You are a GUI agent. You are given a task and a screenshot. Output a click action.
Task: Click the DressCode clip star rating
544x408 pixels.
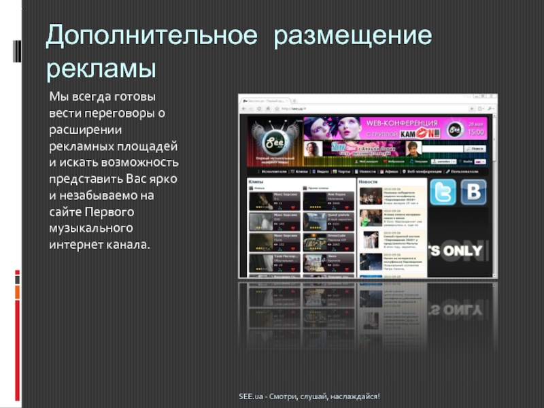[315, 248]
